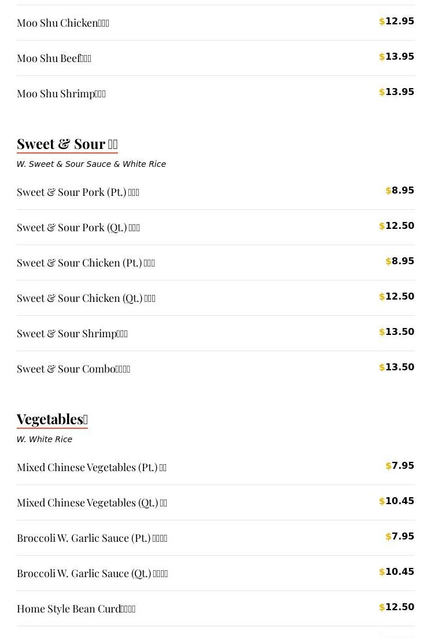Pick Broccoli W. Garlic Sauce (Pt.)
The image size is (431, 638).
tap(92, 538)
